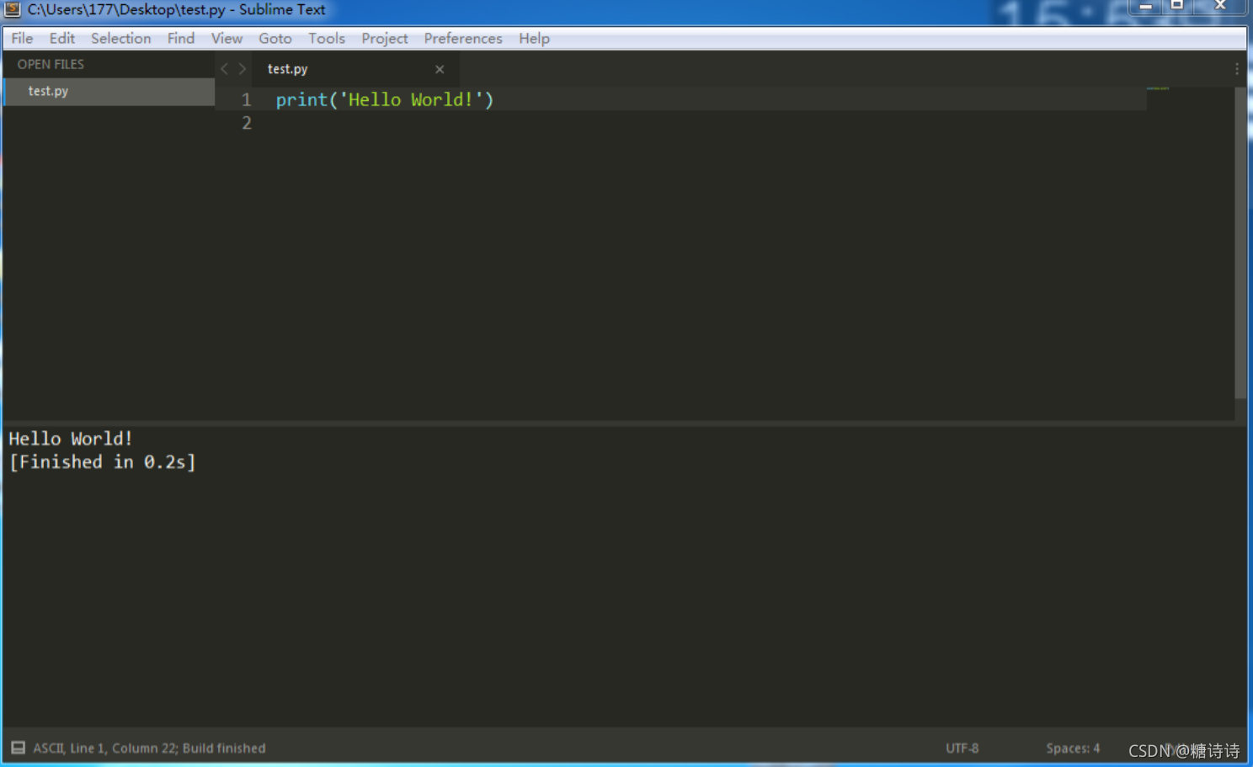Click the OPEN FILES sidebar header
1253x767 pixels.
tap(51, 64)
